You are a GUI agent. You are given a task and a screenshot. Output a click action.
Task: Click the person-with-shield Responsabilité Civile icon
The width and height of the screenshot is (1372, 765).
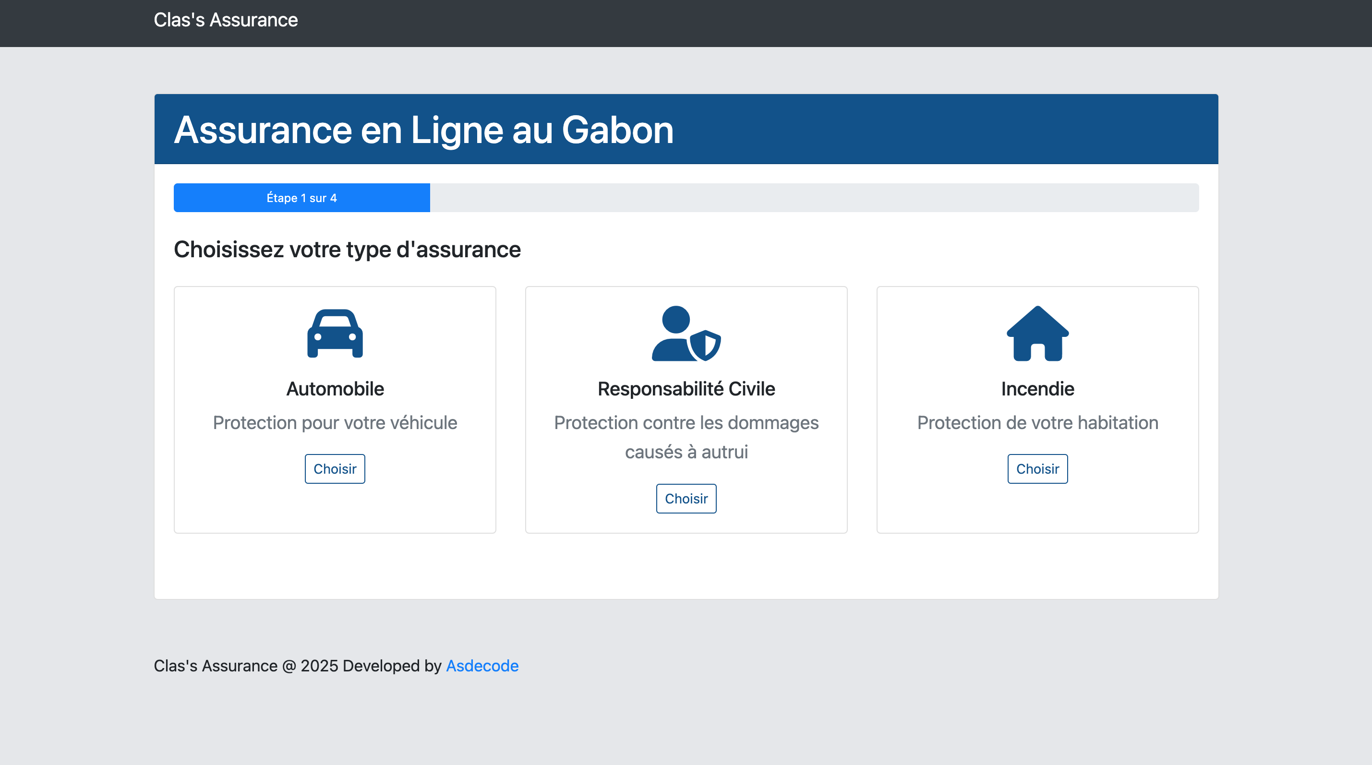click(x=686, y=333)
